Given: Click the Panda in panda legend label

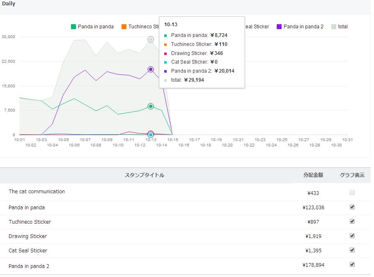Looking at the screenshot, I should coord(96,27).
